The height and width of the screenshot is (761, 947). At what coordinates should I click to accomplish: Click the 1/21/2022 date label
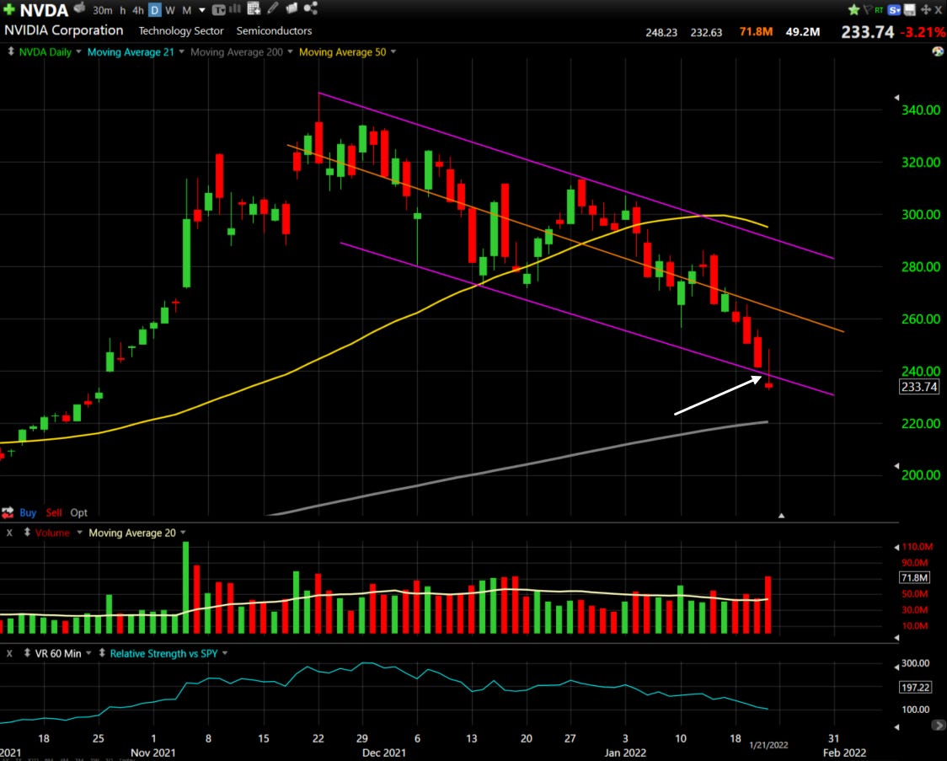pos(768,745)
